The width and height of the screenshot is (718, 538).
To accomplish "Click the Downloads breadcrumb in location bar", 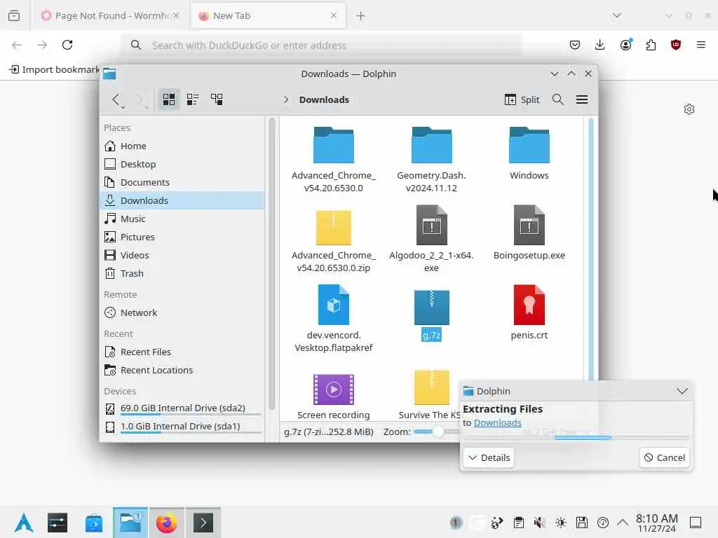I will pyautogui.click(x=324, y=99).
